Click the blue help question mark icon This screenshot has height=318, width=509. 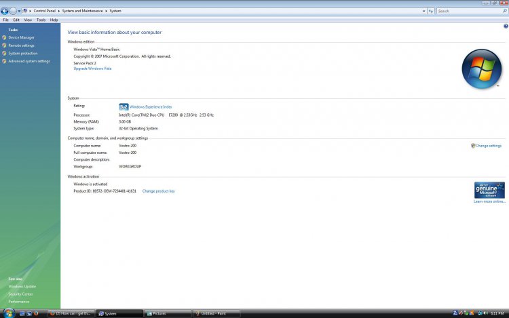(506, 26)
